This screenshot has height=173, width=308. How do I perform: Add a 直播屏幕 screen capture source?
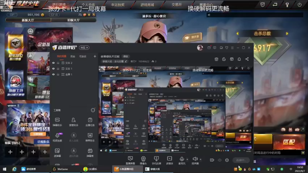130,160
